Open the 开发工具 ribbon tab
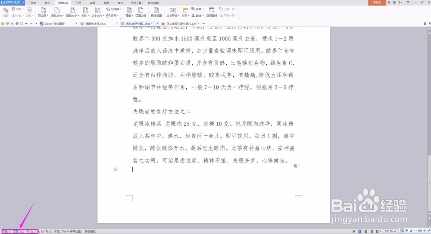The image size is (431, 234). pos(136,3)
